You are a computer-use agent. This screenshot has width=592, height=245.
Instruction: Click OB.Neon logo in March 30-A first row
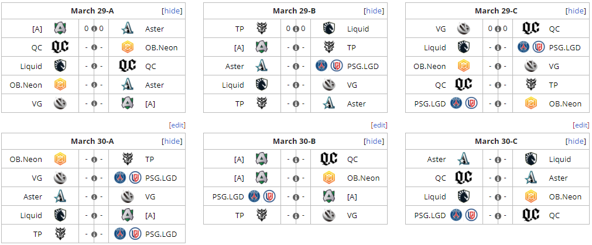[60, 160]
